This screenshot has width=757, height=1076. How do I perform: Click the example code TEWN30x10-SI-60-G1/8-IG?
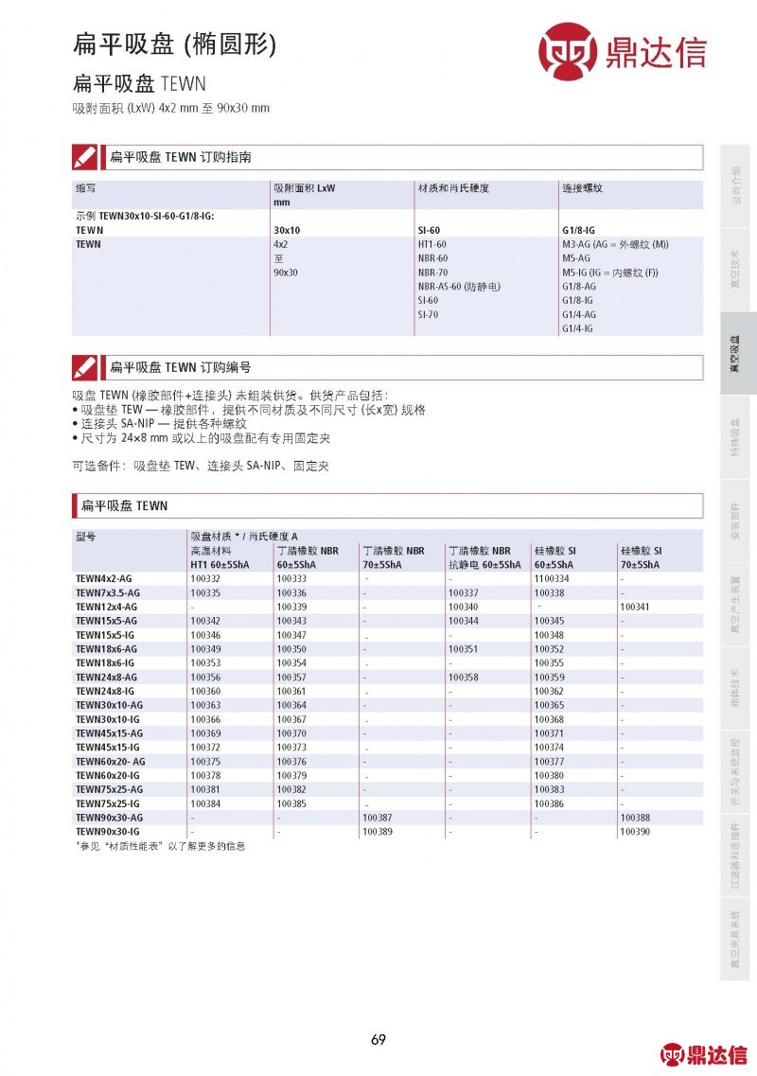click(156, 216)
